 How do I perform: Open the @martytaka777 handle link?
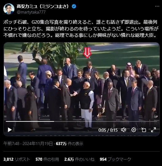click(31, 12)
